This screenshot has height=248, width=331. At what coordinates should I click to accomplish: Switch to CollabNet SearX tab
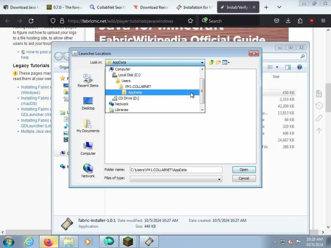(x=108, y=7)
